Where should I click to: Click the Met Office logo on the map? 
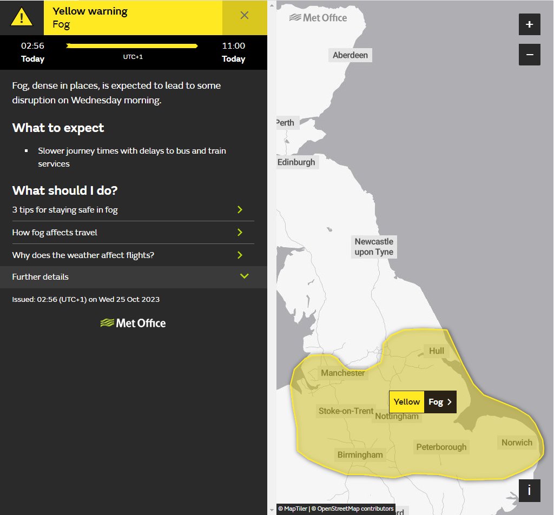(x=318, y=18)
